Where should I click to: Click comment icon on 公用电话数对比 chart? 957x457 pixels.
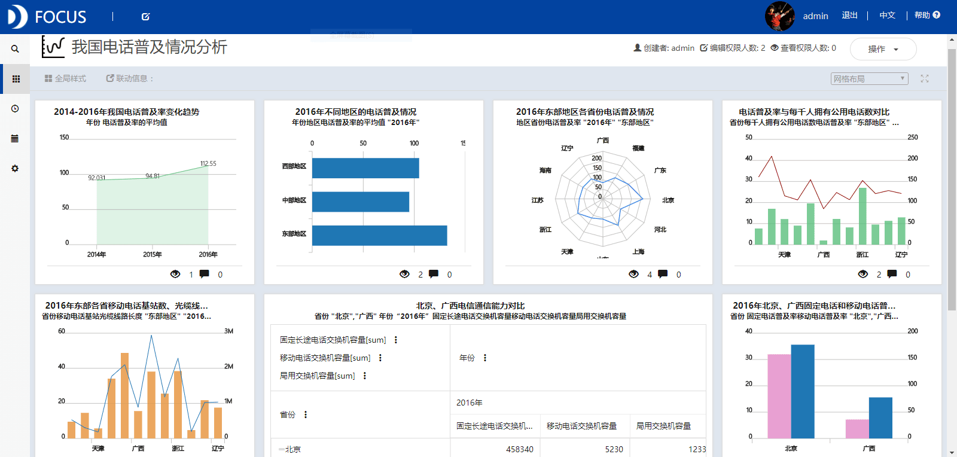point(892,274)
